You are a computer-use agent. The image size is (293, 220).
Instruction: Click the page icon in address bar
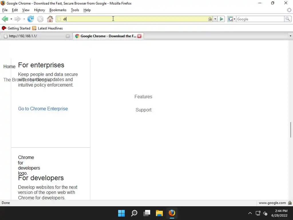(59, 19)
